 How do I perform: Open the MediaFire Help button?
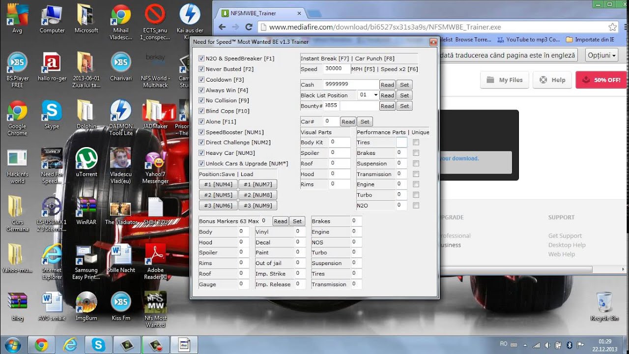point(552,80)
